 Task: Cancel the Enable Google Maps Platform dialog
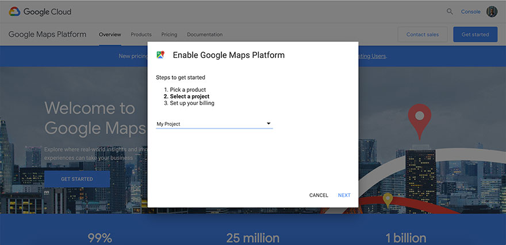point(319,195)
